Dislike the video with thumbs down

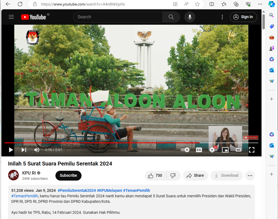click(173, 176)
